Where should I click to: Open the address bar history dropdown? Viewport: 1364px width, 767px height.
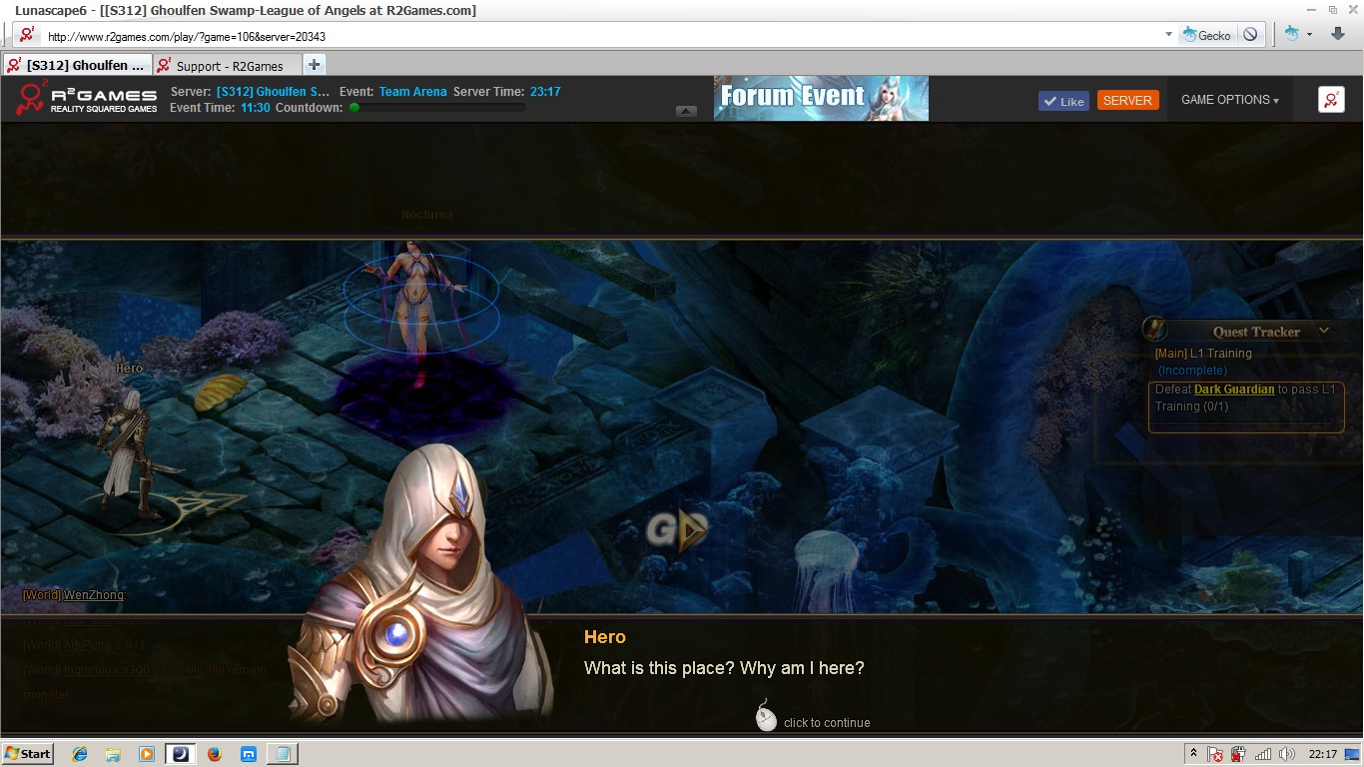1168,35
